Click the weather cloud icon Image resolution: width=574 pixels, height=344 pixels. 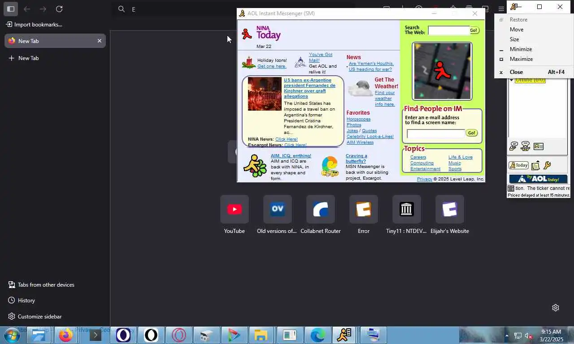tap(360, 88)
